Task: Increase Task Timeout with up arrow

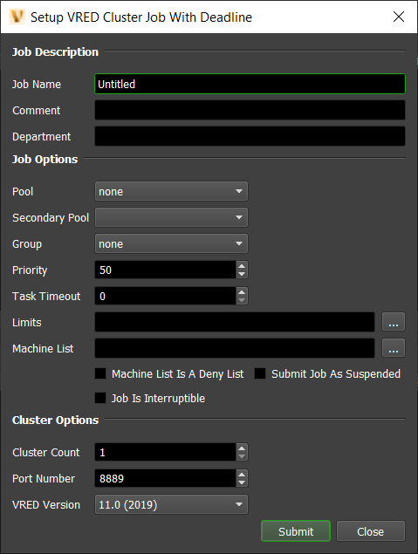Action: click(x=242, y=292)
